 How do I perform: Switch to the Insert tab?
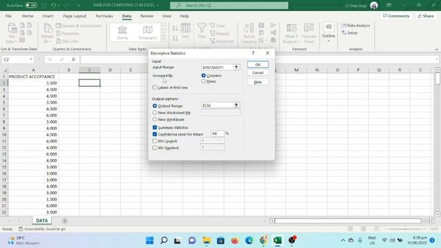pyautogui.click(x=48, y=16)
